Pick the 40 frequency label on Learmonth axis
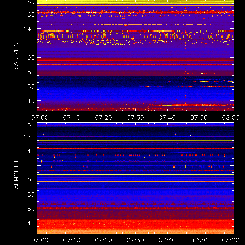The width and height of the screenshot is (245, 245). [x=31, y=223]
